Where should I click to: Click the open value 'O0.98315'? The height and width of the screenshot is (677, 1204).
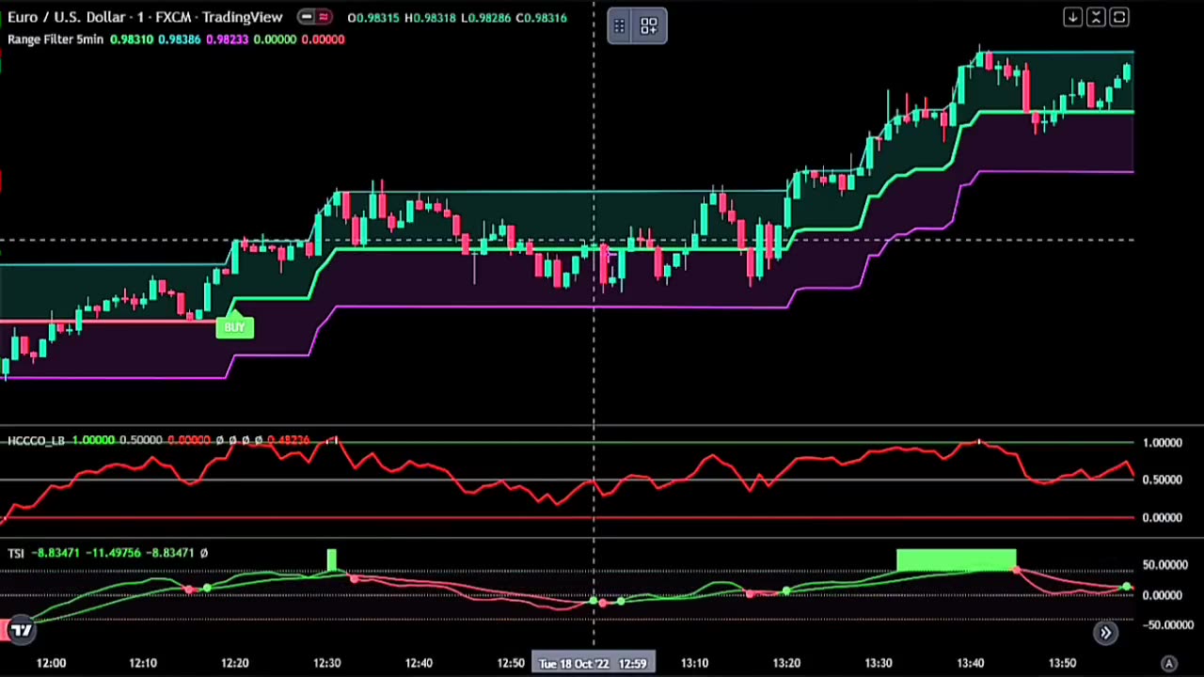[x=374, y=17]
